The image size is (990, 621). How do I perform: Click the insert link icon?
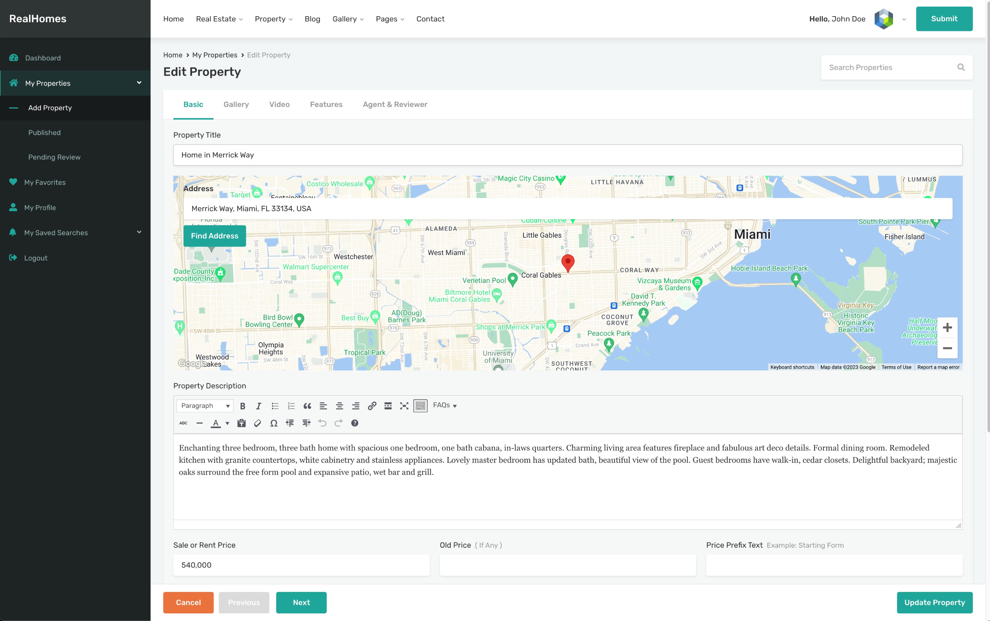click(372, 406)
